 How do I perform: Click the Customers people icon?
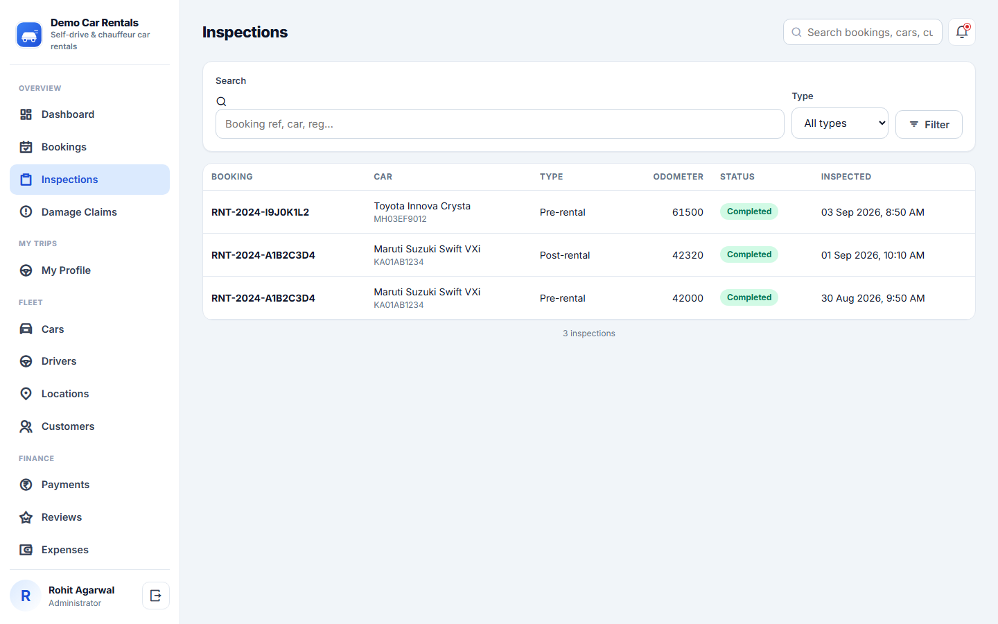[x=26, y=426]
